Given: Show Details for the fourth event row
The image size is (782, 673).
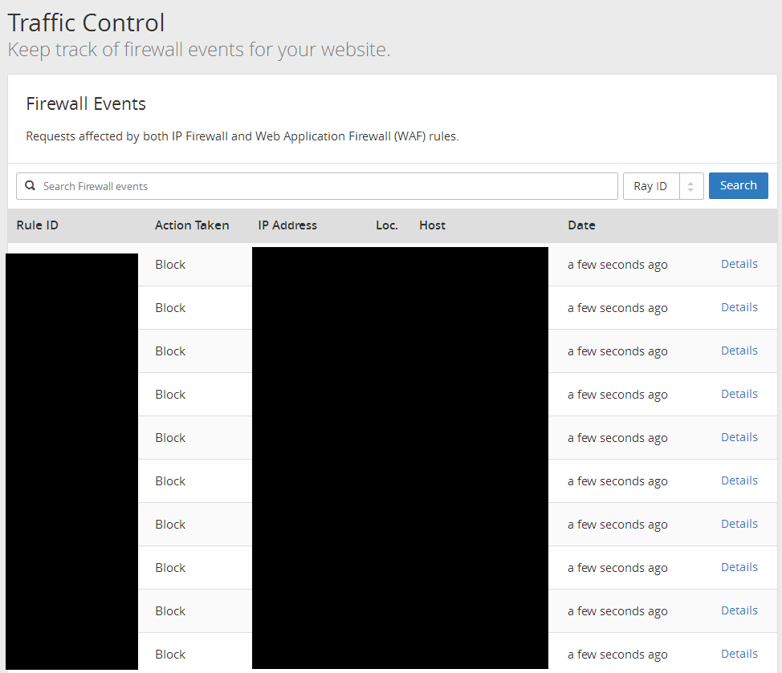Looking at the screenshot, I should coord(739,394).
